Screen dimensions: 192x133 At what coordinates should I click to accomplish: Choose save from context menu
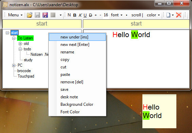click(77, 89)
